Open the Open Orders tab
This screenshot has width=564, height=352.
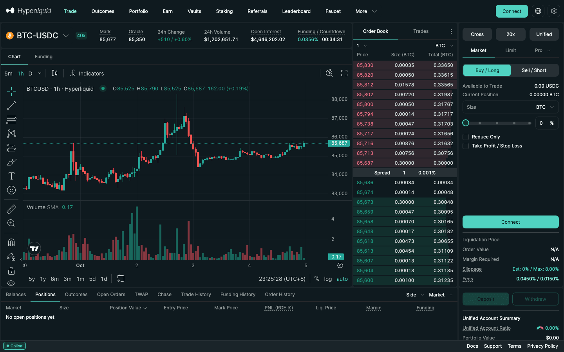click(x=111, y=295)
